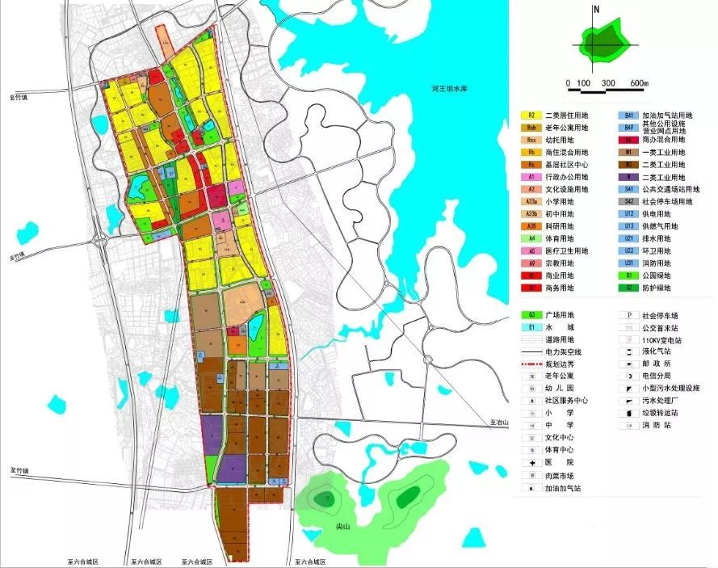Select the brown M2 industrial swatch
Screen dimensions: 718x568
(629, 165)
